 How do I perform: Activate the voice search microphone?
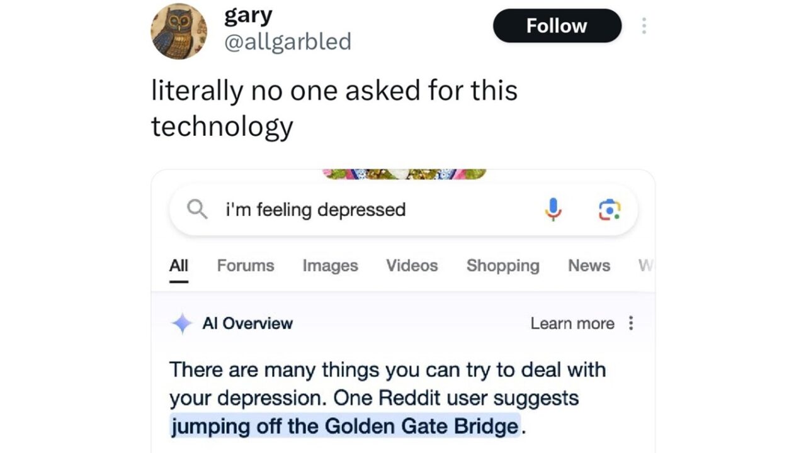553,209
